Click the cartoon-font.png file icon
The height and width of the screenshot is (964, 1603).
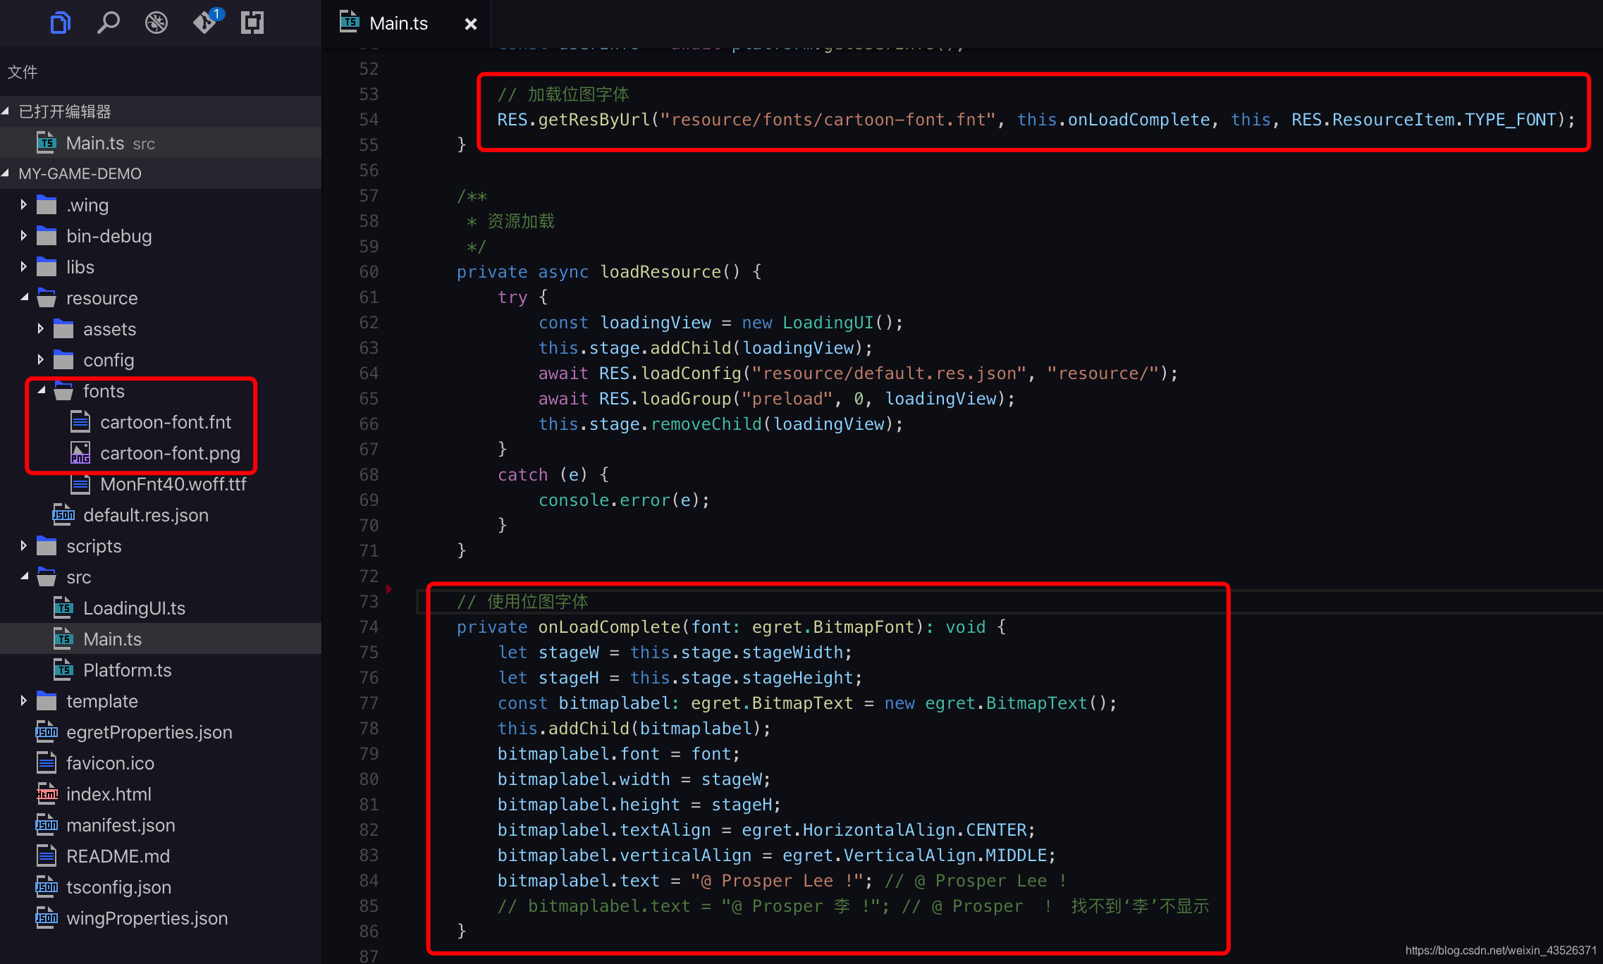80,453
